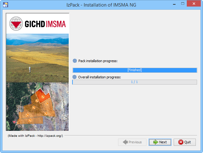The height and width of the screenshot is (153, 203).
Task: Click the grey arrow icon on Previous
Action: (125, 142)
